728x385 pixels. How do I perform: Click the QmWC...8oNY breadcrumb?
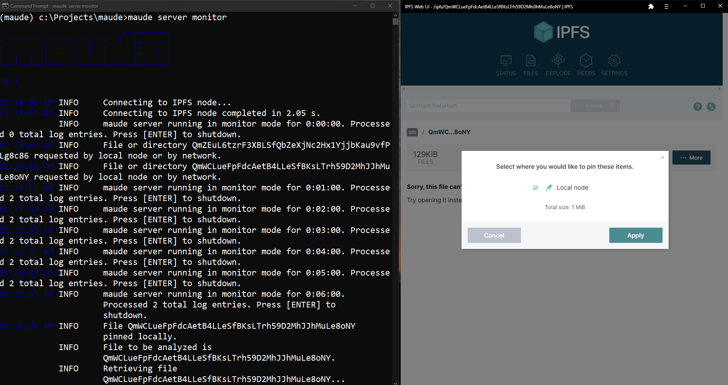pos(449,132)
